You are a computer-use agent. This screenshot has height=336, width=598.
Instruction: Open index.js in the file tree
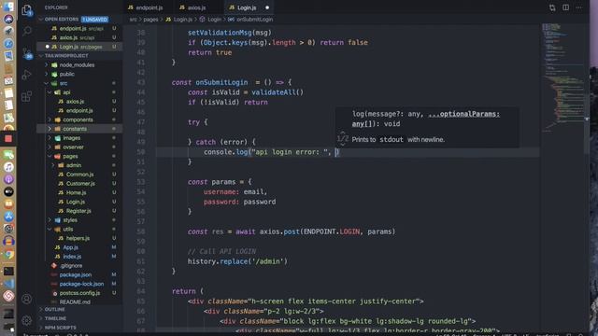point(72,257)
